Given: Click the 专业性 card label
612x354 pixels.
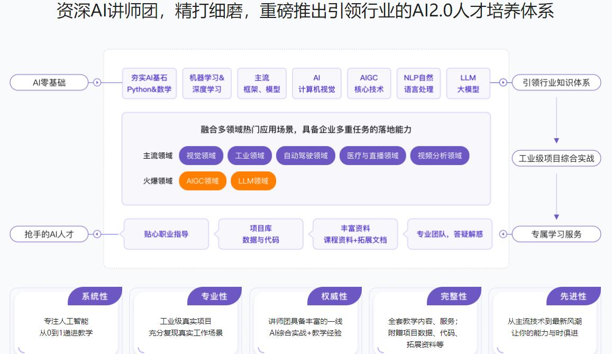Looking at the screenshot, I should pyautogui.click(x=214, y=296).
